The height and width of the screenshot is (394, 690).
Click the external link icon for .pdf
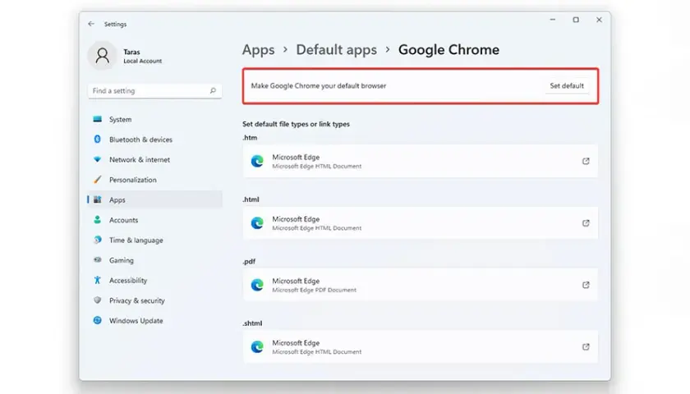[586, 285]
